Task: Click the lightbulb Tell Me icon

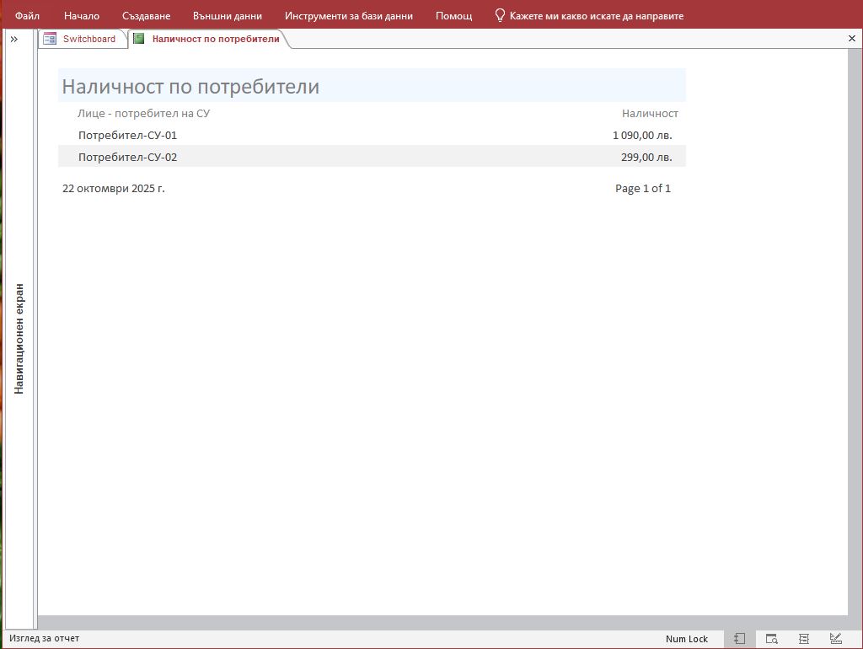Action: 500,15
